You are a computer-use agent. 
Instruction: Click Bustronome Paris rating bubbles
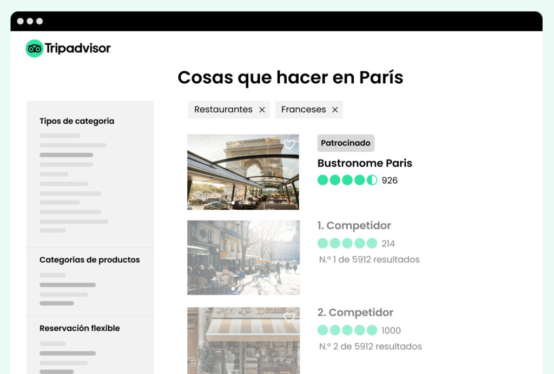(x=347, y=180)
